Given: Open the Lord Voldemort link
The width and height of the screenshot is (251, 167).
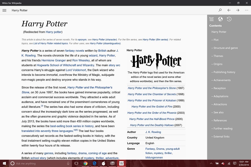Looking at the screenshot, I should [76, 70].
